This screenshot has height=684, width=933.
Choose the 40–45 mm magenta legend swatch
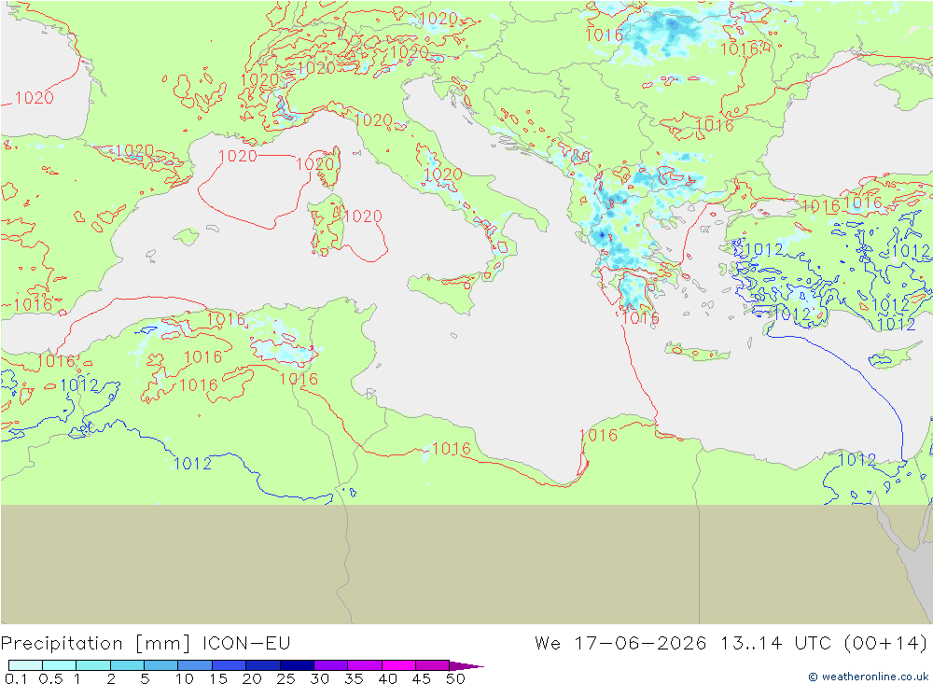tap(398, 665)
